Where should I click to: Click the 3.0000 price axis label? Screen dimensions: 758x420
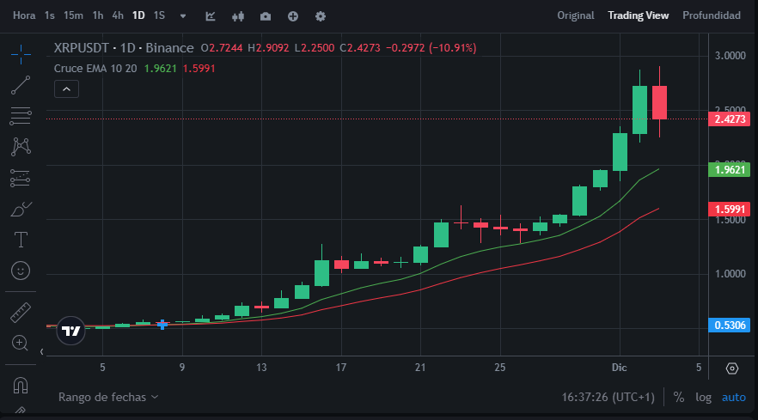730,56
